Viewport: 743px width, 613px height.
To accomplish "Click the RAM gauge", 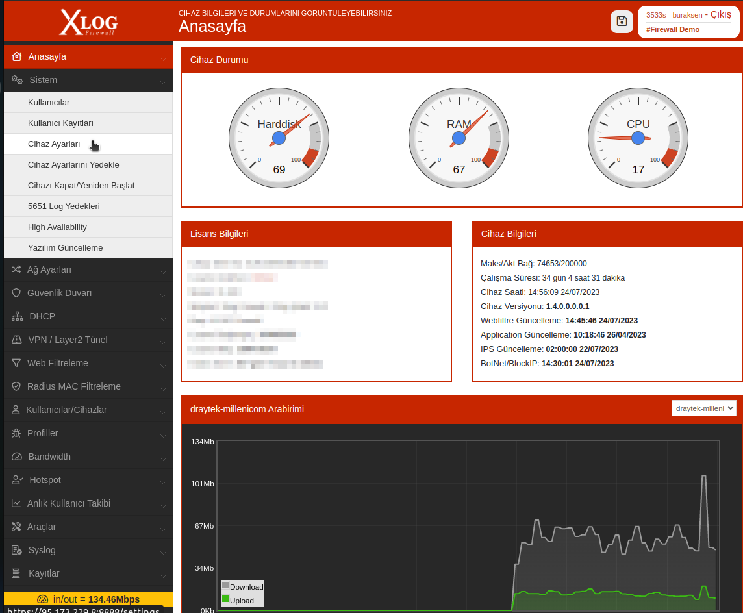I will (x=459, y=138).
